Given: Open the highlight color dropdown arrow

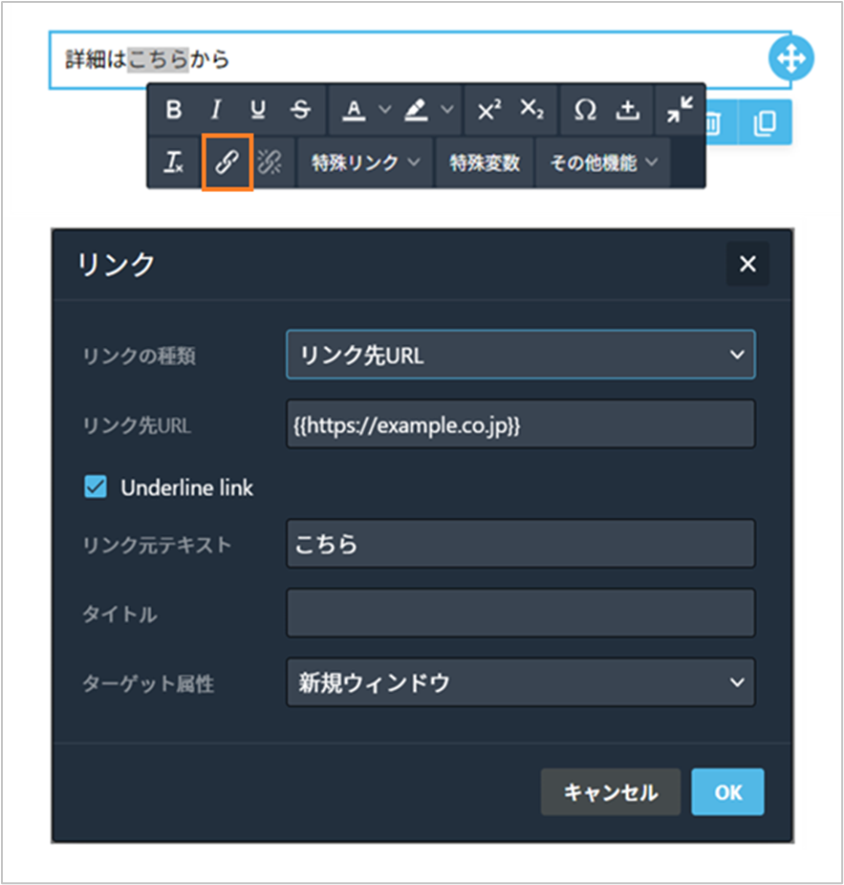Looking at the screenshot, I should click(447, 109).
